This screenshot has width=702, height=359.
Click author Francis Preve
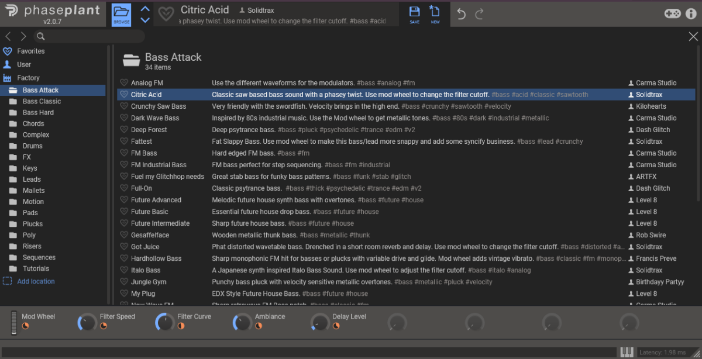pyautogui.click(x=656, y=258)
